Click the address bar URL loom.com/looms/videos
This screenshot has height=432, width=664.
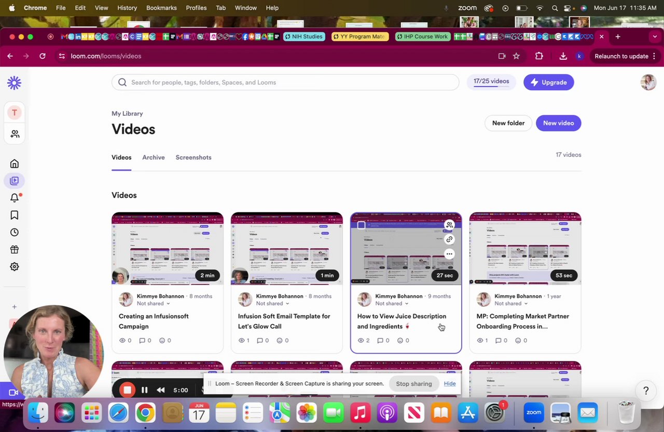[106, 56]
